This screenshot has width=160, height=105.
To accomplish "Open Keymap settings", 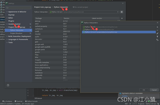I will 11,15.
